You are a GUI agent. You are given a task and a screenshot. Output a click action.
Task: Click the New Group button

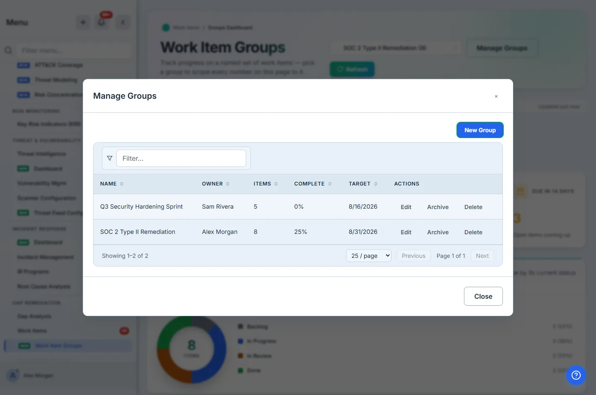click(480, 130)
